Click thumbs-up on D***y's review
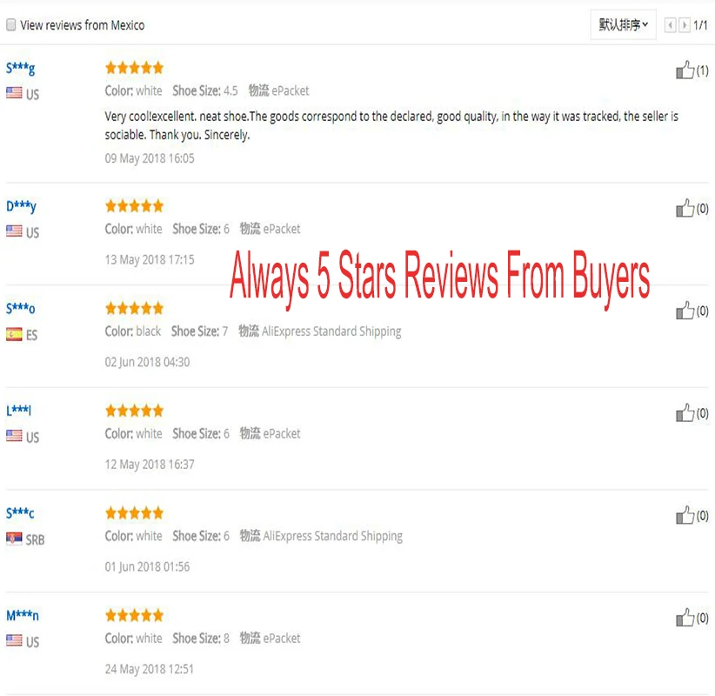This screenshot has height=696, width=715. [685, 209]
